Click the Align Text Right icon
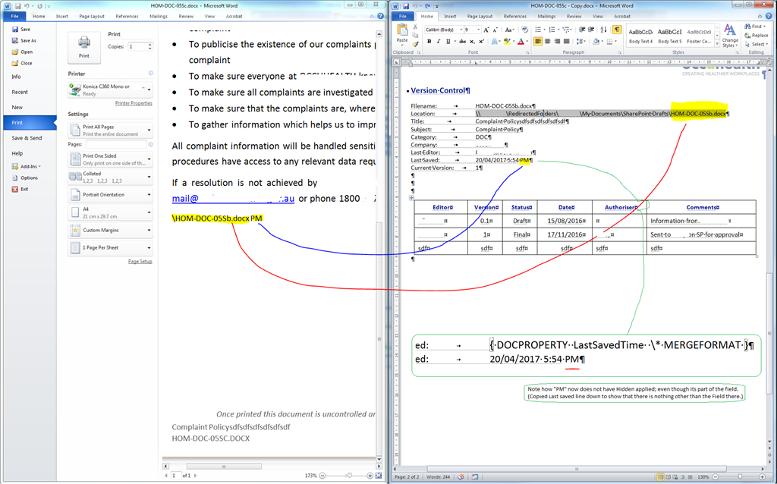Screen dimensions: 777x484 point(557,42)
